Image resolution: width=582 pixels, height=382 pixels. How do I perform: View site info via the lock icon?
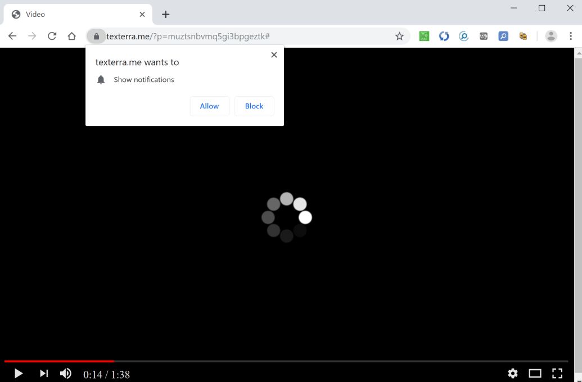pos(97,36)
